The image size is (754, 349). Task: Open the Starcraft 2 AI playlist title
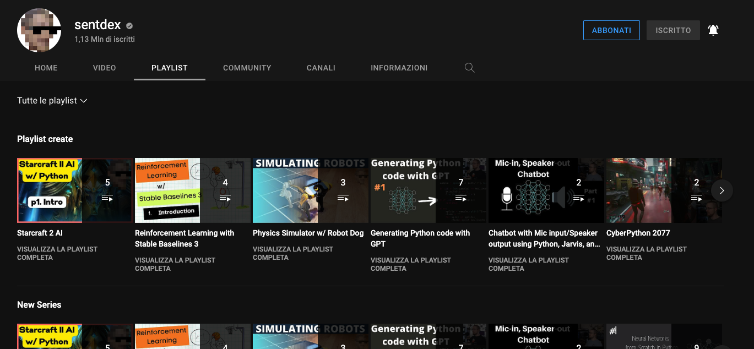[x=40, y=233]
